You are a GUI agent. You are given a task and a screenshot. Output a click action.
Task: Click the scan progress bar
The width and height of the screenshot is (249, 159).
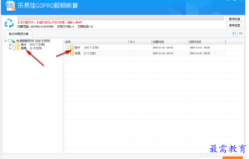coord(121,18)
